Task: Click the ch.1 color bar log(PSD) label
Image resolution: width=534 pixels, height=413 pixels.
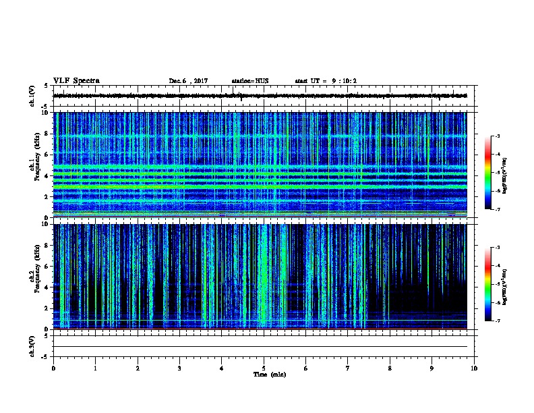Action: coord(505,176)
